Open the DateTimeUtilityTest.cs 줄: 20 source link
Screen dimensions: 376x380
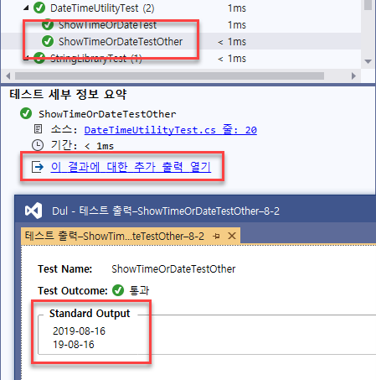tap(171, 130)
